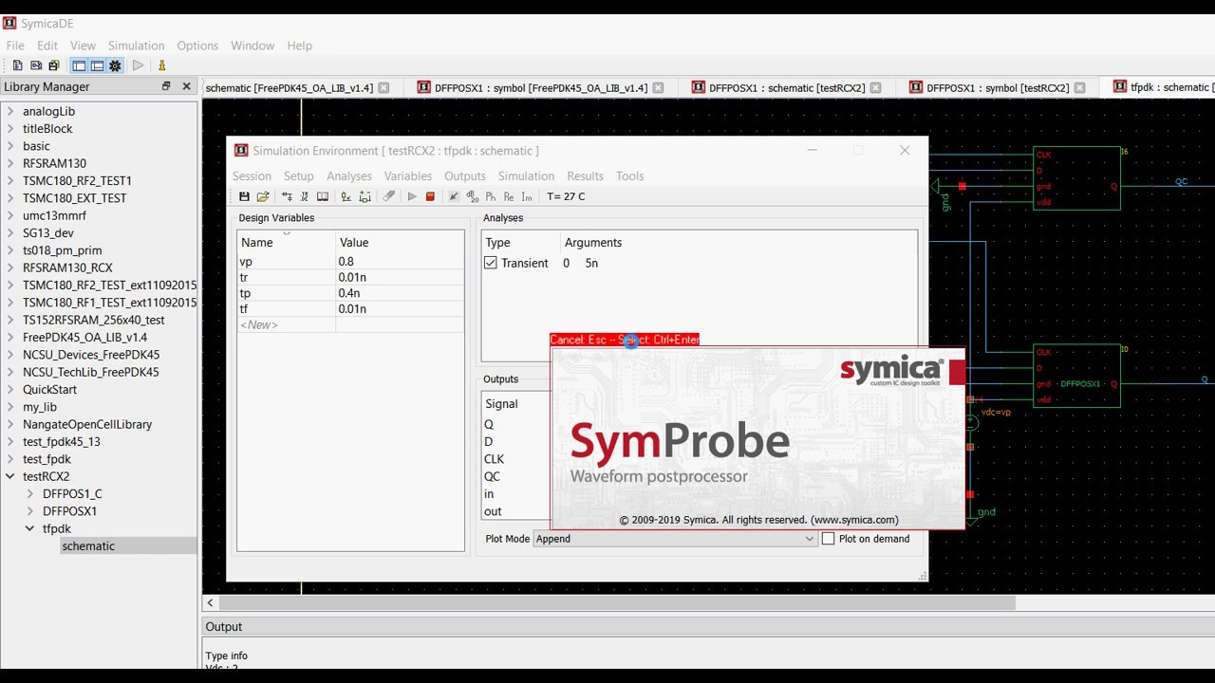
Task: Click the dB20 plot icon
Action: 473,196
